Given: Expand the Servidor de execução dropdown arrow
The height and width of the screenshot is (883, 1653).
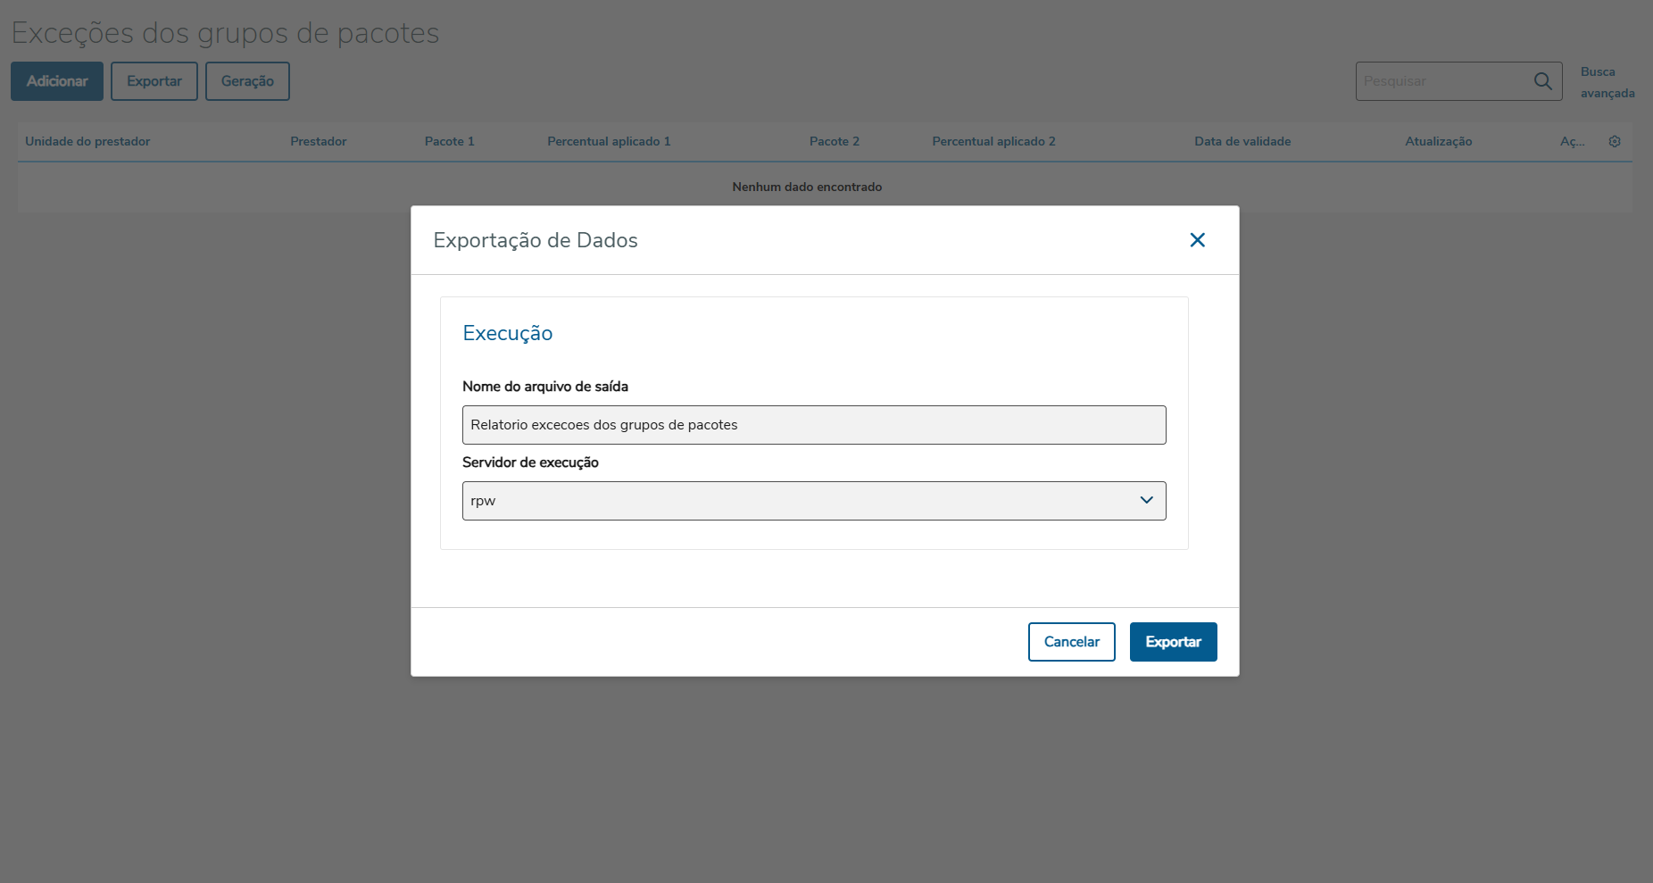Looking at the screenshot, I should coord(1146,500).
